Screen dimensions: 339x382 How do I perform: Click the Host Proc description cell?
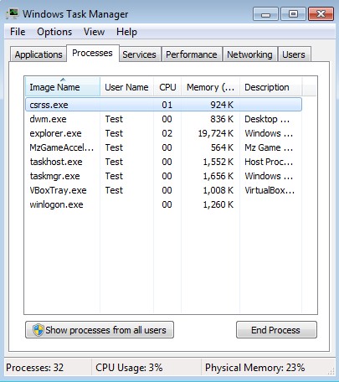click(x=269, y=162)
